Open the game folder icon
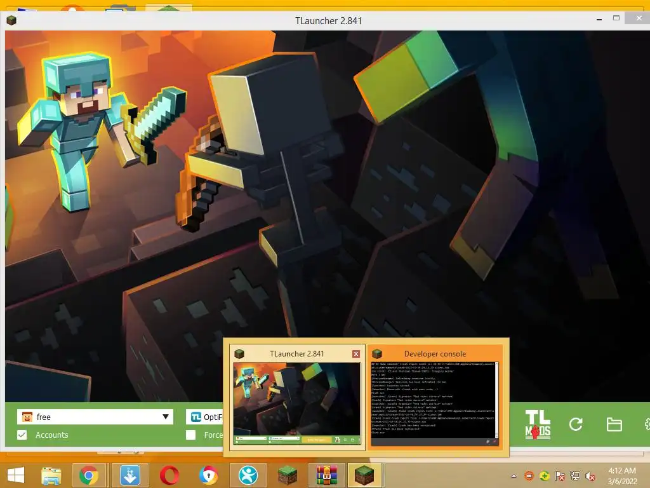Image resolution: width=650 pixels, height=488 pixels. coord(614,424)
